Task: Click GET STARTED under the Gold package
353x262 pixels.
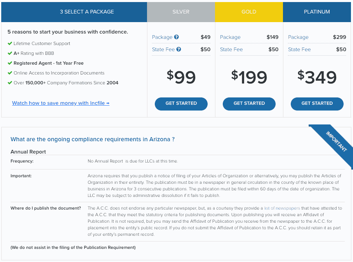Action: [249, 104]
